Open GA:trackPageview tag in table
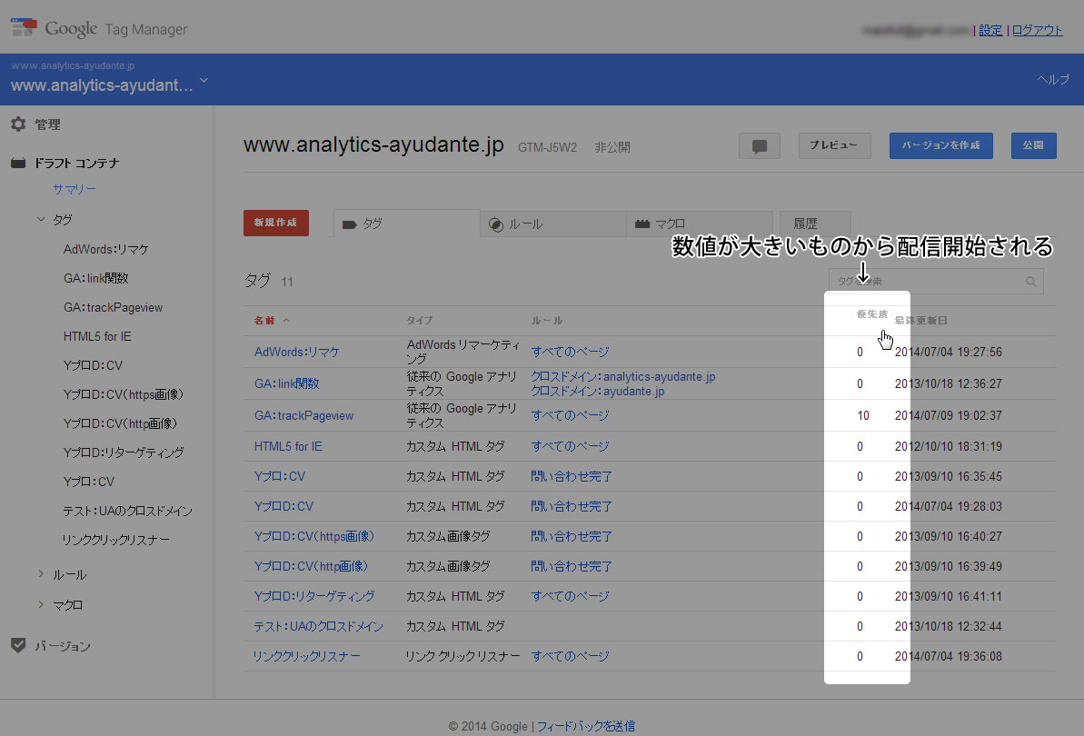1084x736 pixels. [303, 415]
